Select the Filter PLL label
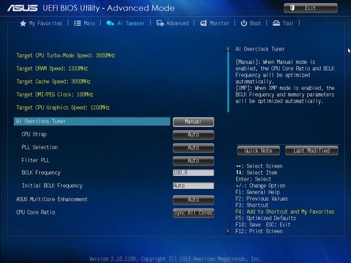The image size is (351, 263). 35,160
